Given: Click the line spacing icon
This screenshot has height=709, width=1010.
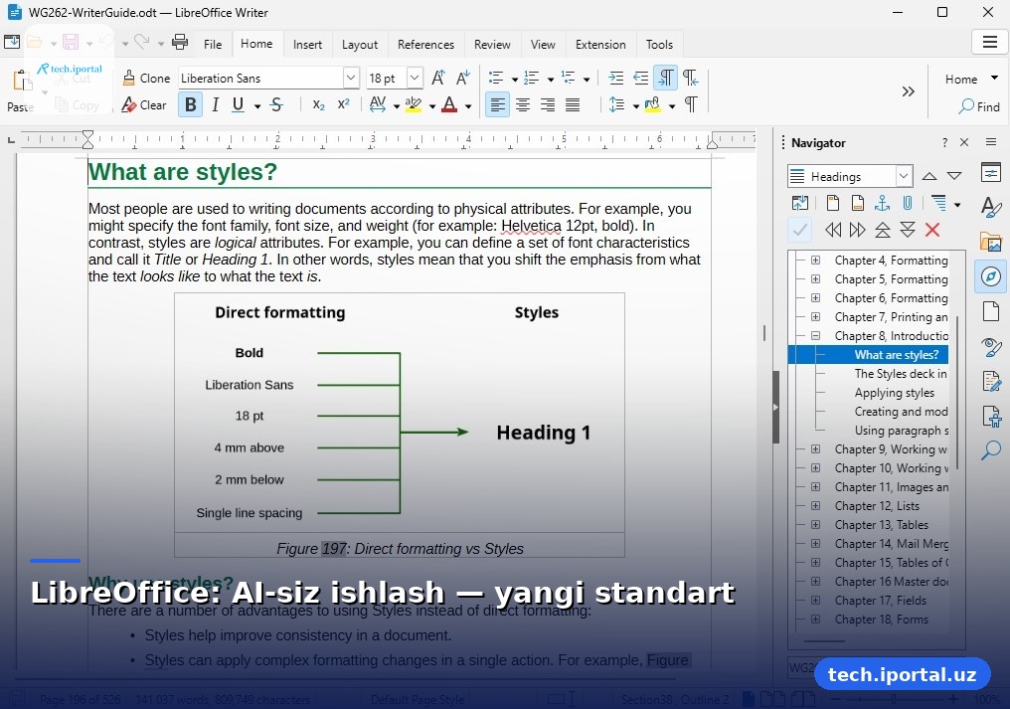Looking at the screenshot, I should [x=616, y=105].
